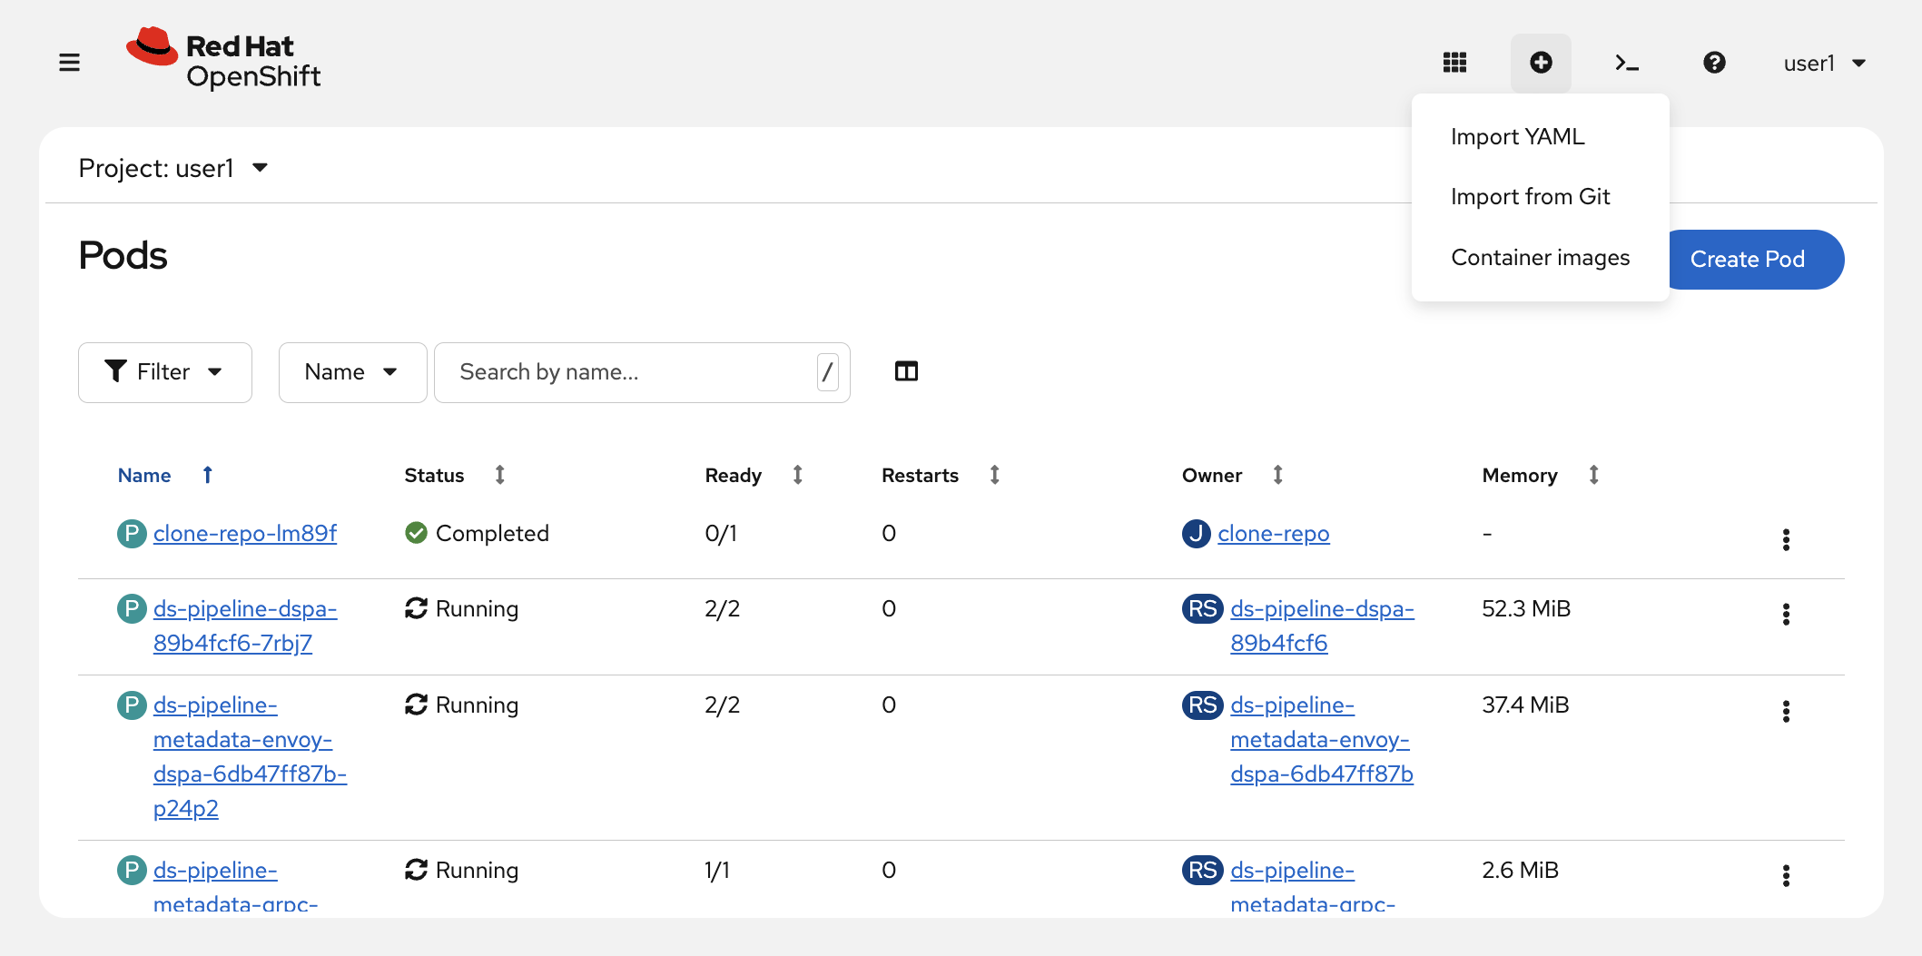The image size is (1922, 956).
Task: Open the navigation hamburger menu
Action: (69, 62)
